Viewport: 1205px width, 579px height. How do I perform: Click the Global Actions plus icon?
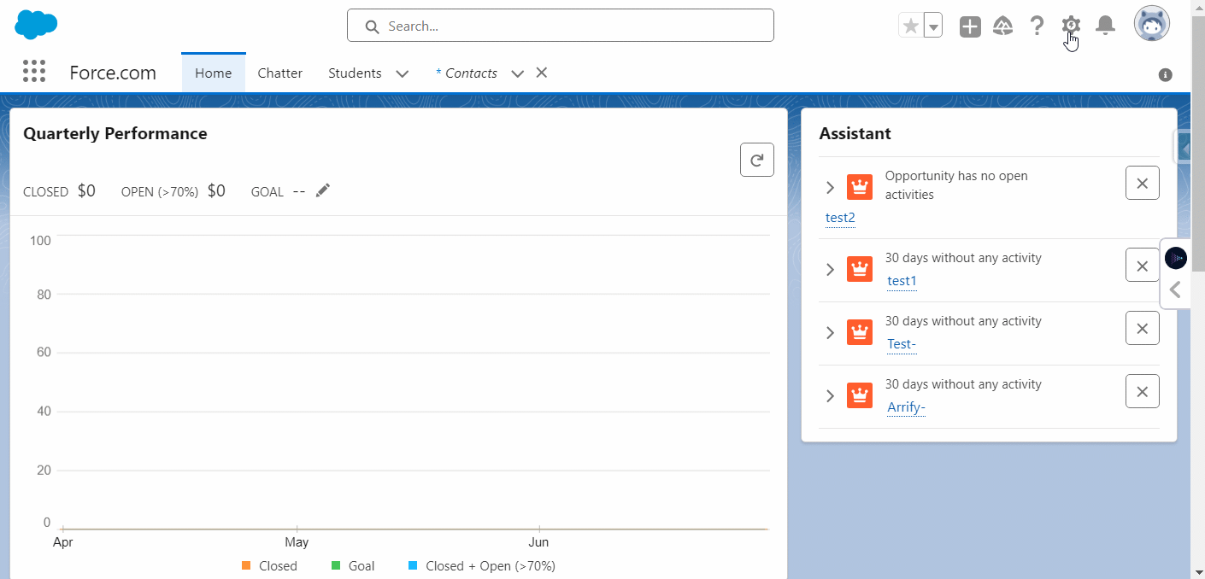[x=970, y=26]
